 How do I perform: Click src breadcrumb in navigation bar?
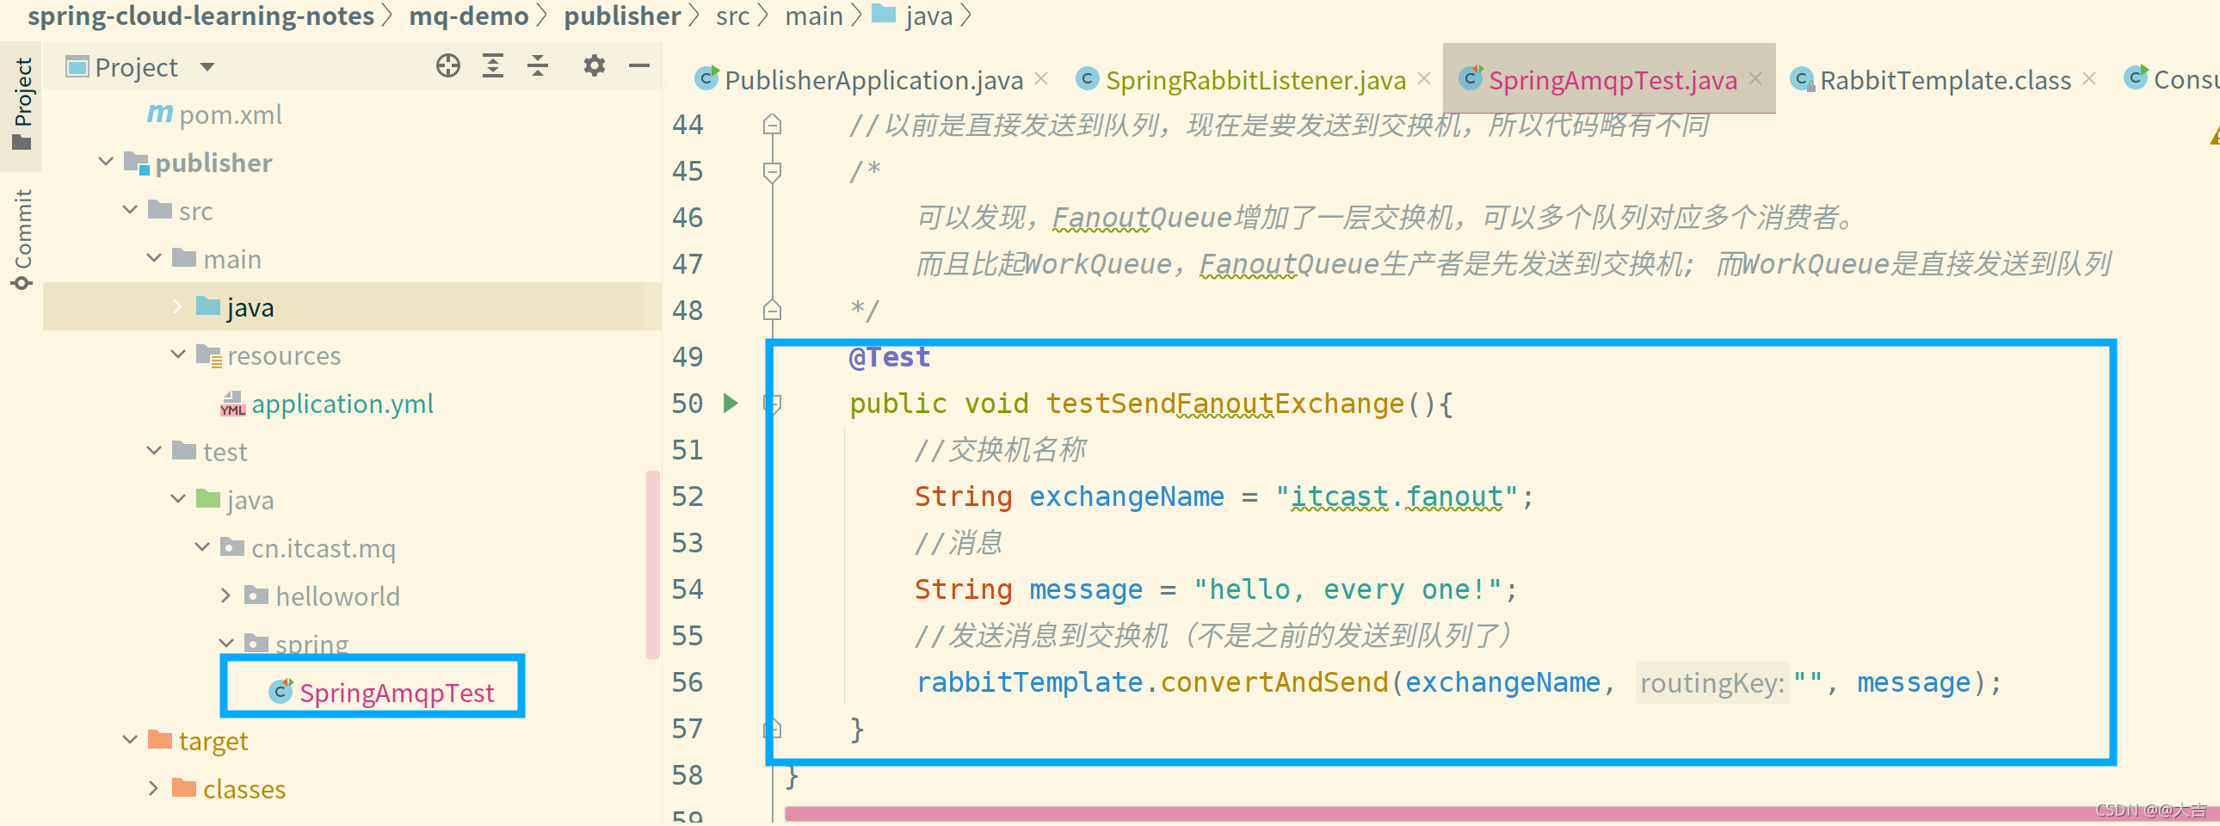click(x=732, y=16)
